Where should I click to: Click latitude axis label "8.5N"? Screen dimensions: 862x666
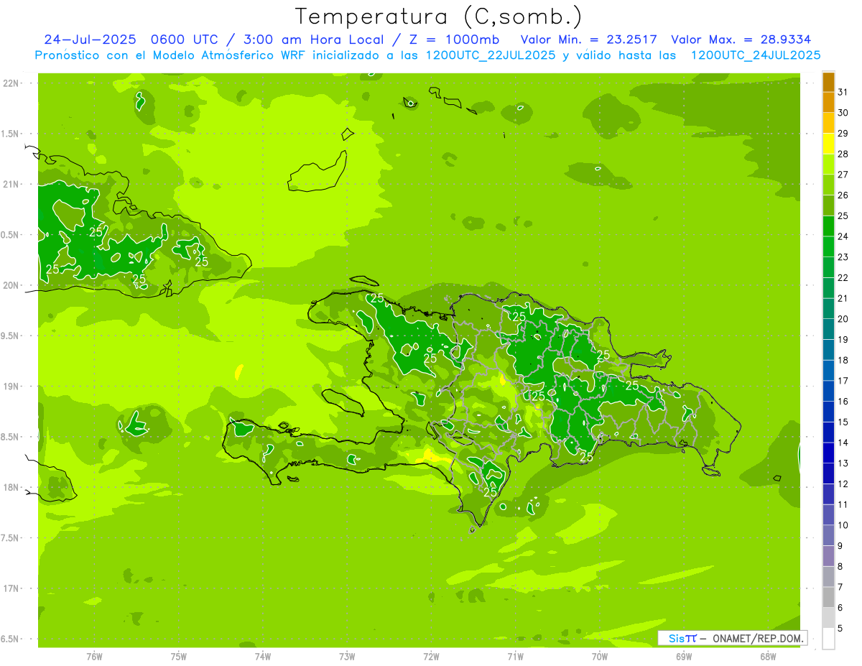pos(11,437)
